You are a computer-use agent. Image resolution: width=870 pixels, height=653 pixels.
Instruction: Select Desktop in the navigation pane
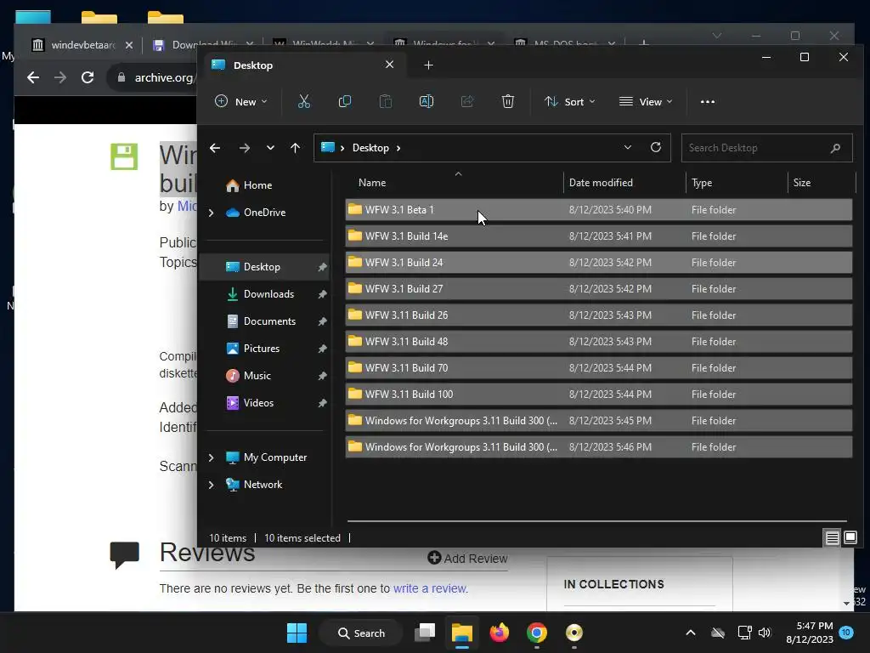[x=261, y=267]
